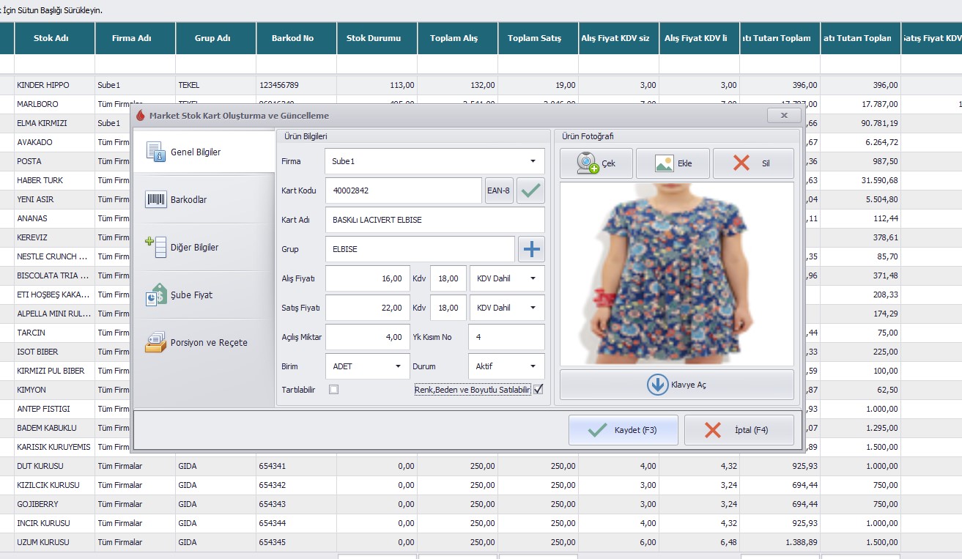Open the Diğer Bilgiler section
This screenshot has height=559, width=962.
click(x=204, y=247)
